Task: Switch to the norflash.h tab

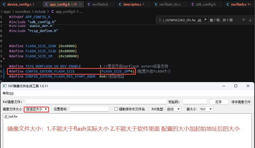Action: (x=100, y=4)
